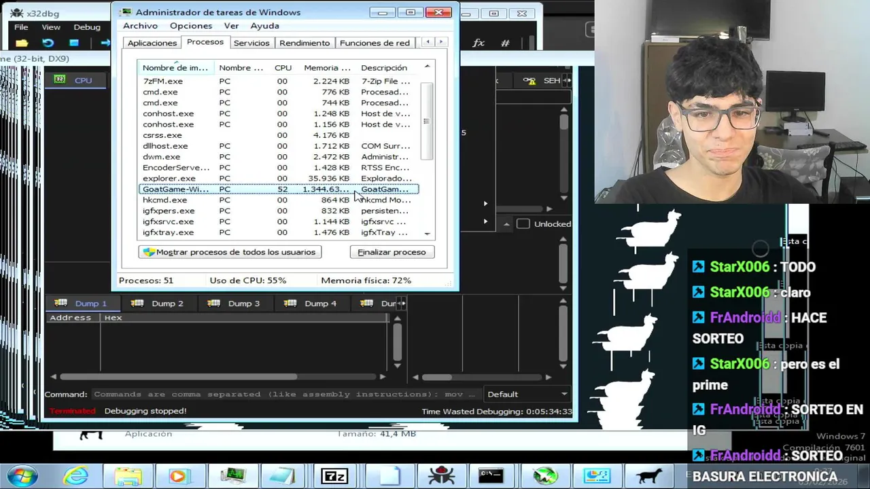The image size is (870, 489).
Task: Open Windows Explorer folder taskbar icon
Action: click(128, 476)
